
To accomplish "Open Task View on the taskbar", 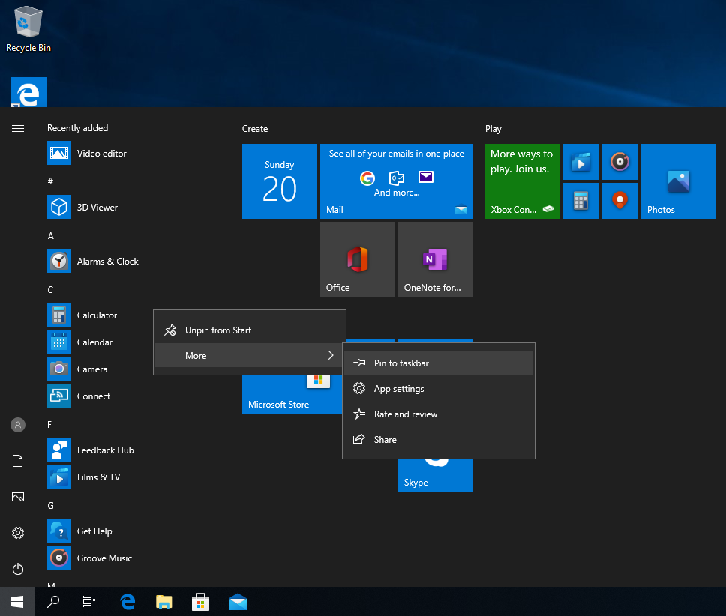I will (89, 601).
